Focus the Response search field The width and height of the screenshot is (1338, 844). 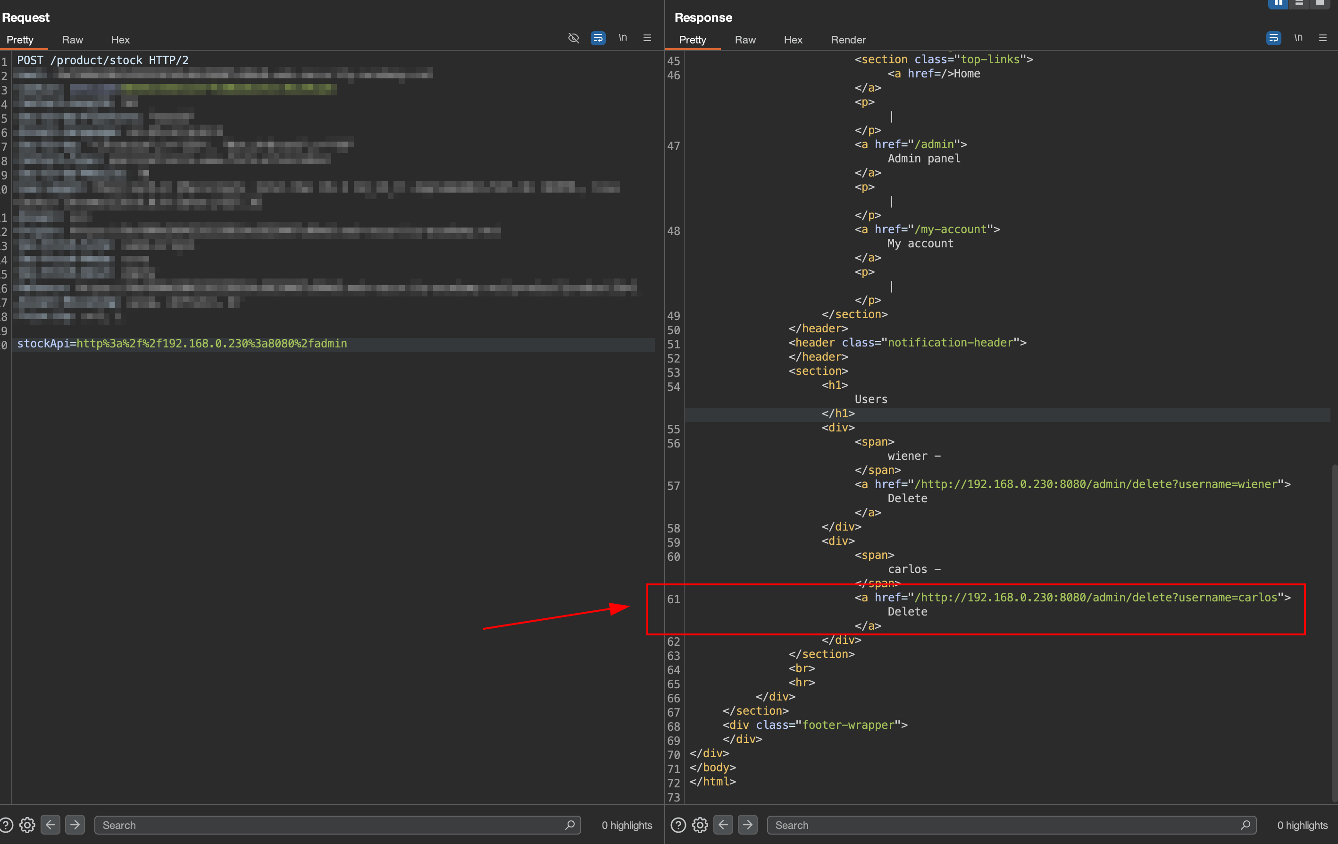coord(1000,825)
